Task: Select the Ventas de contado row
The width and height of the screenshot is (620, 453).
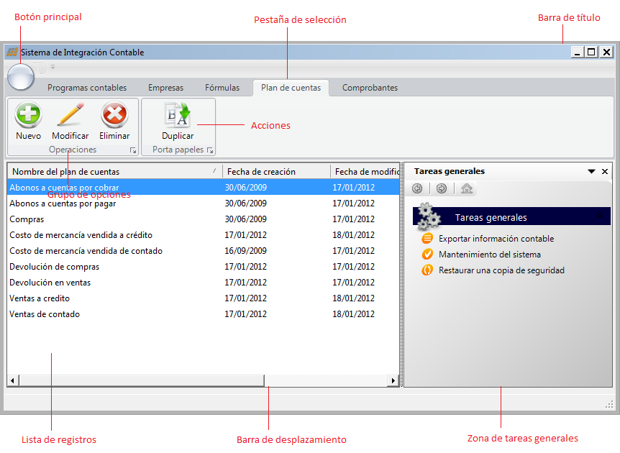Action: click(45, 314)
